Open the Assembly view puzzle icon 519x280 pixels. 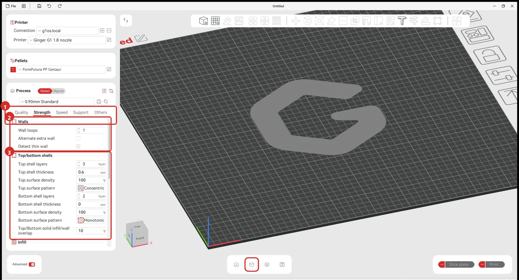click(x=457, y=21)
